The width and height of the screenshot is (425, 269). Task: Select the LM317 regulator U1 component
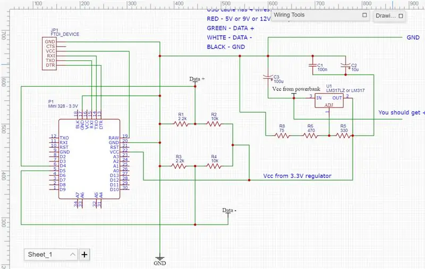point(329,101)
